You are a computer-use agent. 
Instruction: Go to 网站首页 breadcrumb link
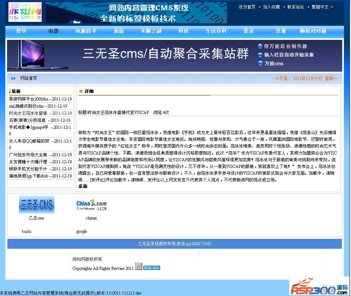[29, 78]
